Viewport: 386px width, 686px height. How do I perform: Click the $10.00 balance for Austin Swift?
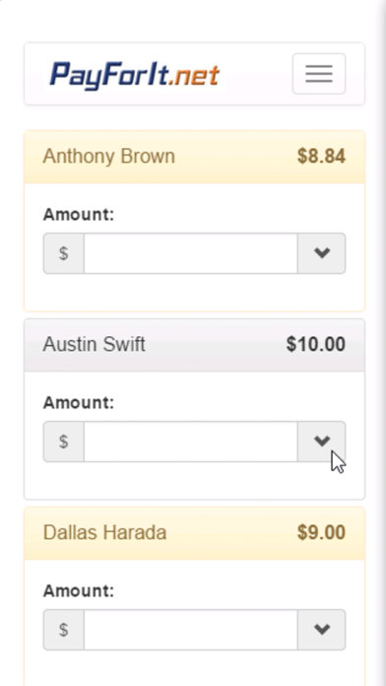tap(316, 344)
